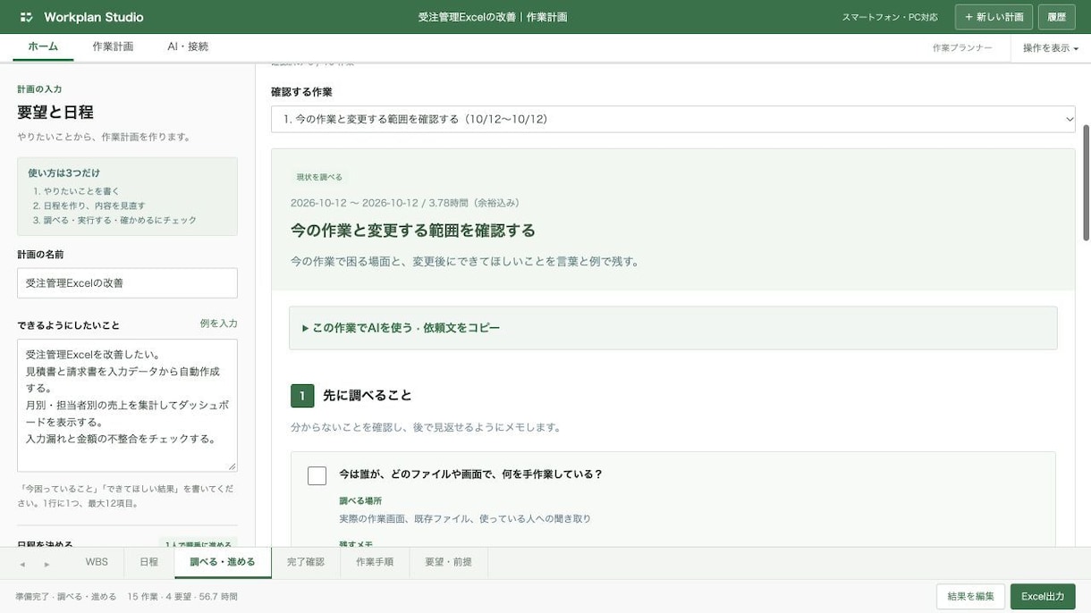Switch to the 作業計画 top tab

113,46
